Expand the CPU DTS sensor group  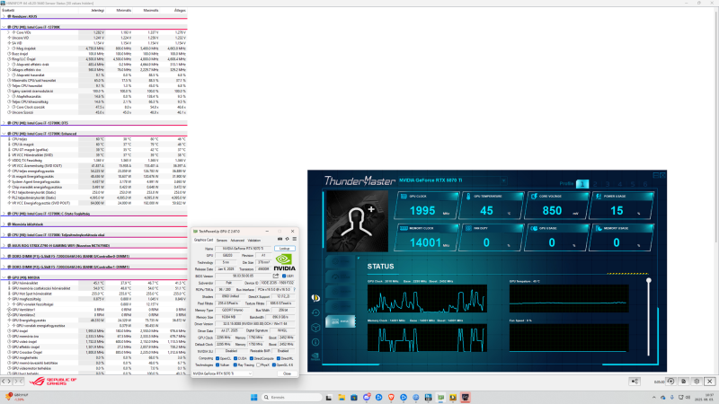pos(4,123)
